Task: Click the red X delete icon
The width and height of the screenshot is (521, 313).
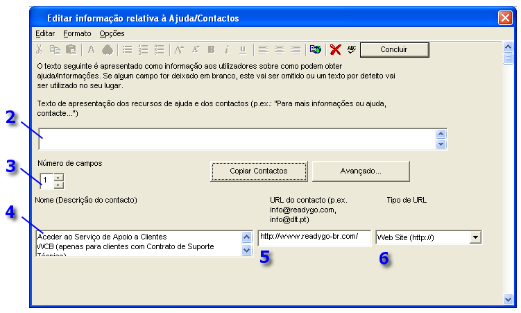Action: 335,49
